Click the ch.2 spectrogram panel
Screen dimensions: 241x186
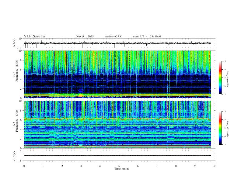tap(117, 125)
